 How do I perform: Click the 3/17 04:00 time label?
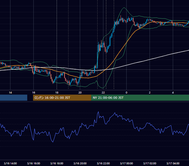click(x=173, y=163)
